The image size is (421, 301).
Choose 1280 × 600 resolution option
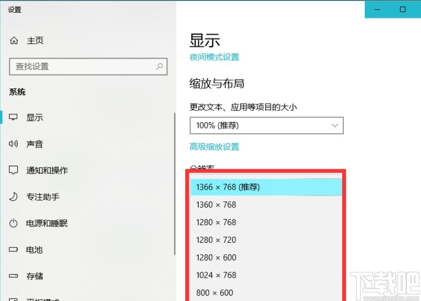point(266,257)
